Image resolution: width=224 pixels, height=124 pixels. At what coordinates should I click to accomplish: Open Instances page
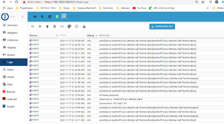(14, 40)
